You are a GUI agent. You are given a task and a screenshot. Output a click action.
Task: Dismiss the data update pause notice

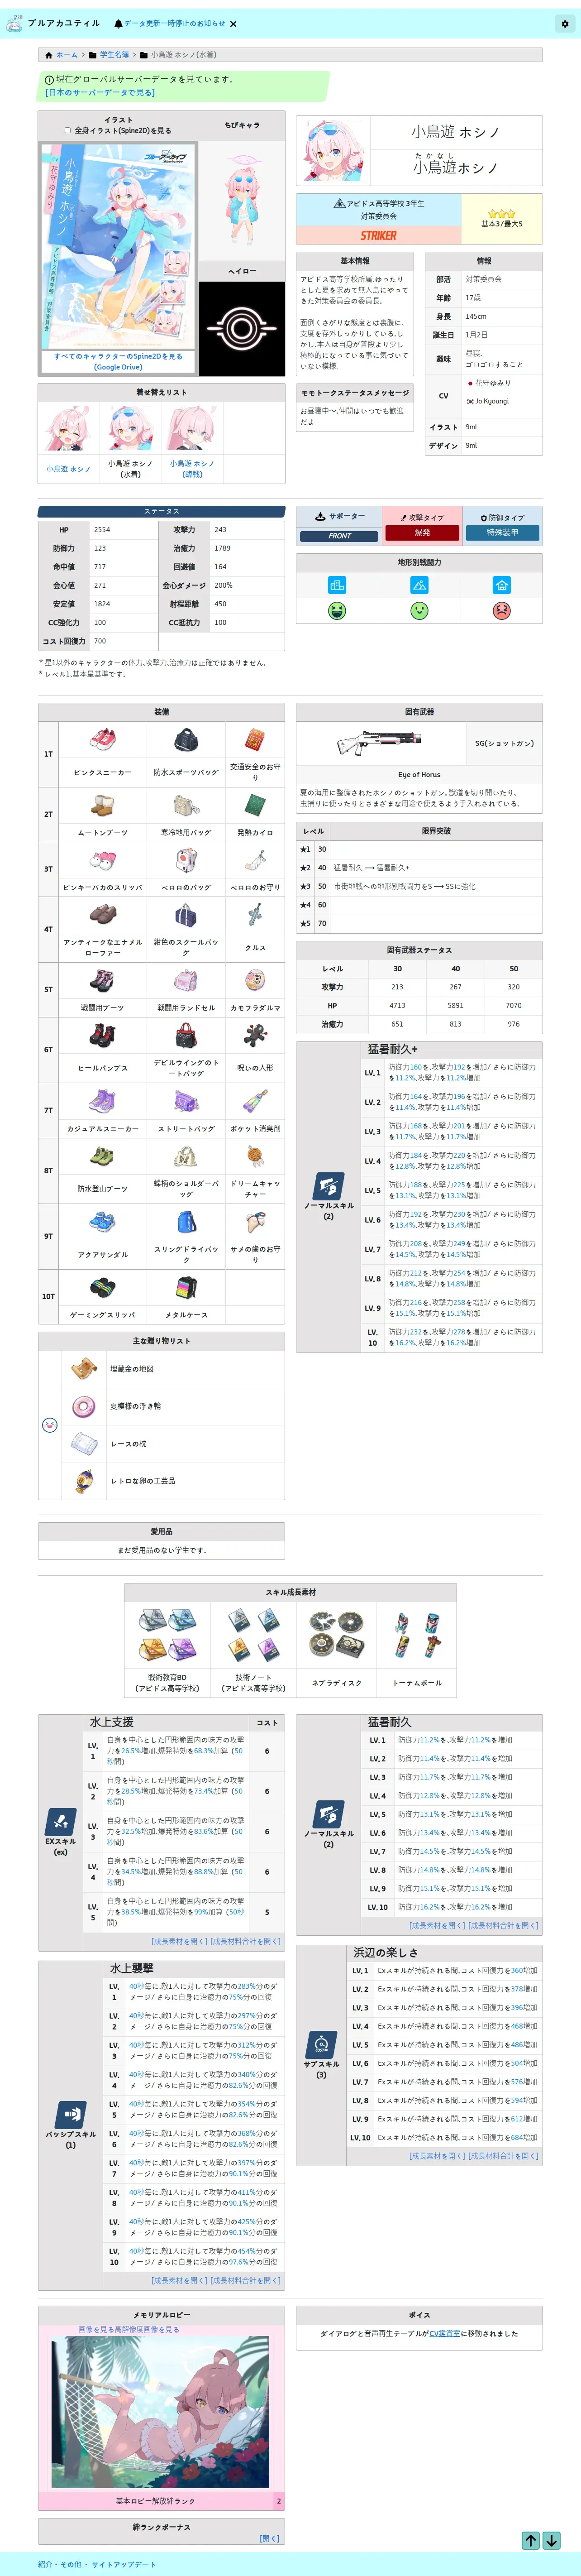point(233,23)
